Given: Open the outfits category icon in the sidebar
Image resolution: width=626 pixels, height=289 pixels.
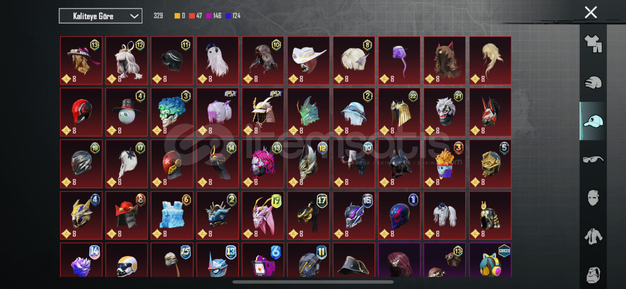Looking at the screenshot, I should coord(593,44).
